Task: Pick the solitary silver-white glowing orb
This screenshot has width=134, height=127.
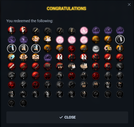Action: [x=96, y=49]
